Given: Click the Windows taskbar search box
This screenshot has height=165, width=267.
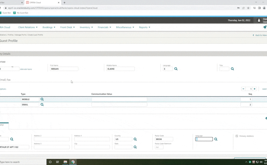Looking at the screenshot, I should pyautogui.click(x=23, y=162).
